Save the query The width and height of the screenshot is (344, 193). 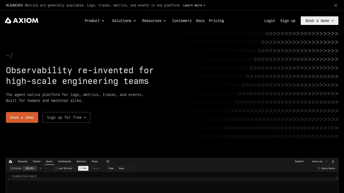tap(121, 168)
